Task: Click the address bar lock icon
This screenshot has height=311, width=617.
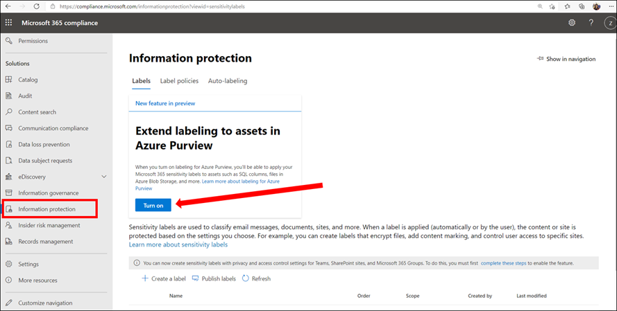Action: click(x=53, y=6)
